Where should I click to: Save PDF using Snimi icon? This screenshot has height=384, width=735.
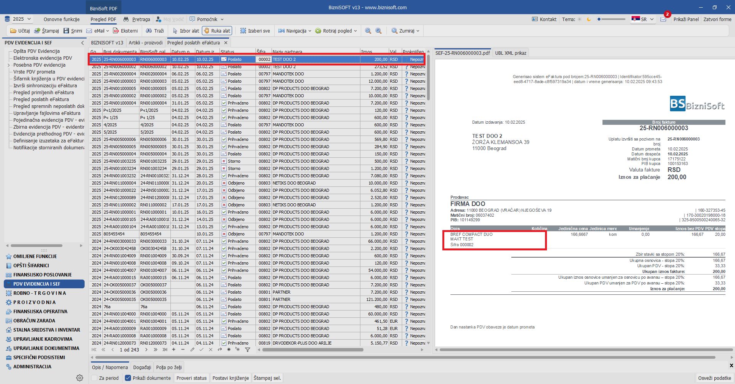66,31
